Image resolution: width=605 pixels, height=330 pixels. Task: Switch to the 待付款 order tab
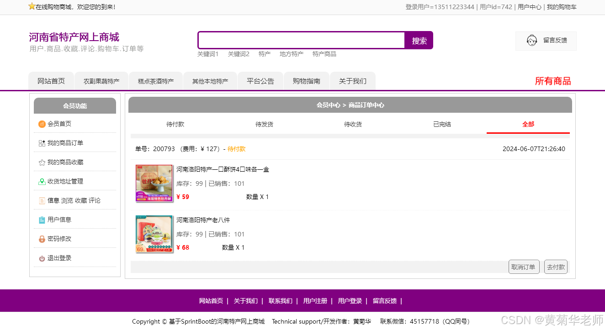tap(175, 124)
